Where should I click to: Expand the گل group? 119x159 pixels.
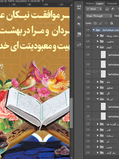point(98,93)
